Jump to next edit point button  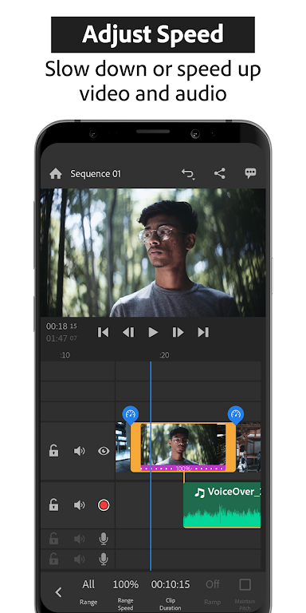(x=203, y=332)
